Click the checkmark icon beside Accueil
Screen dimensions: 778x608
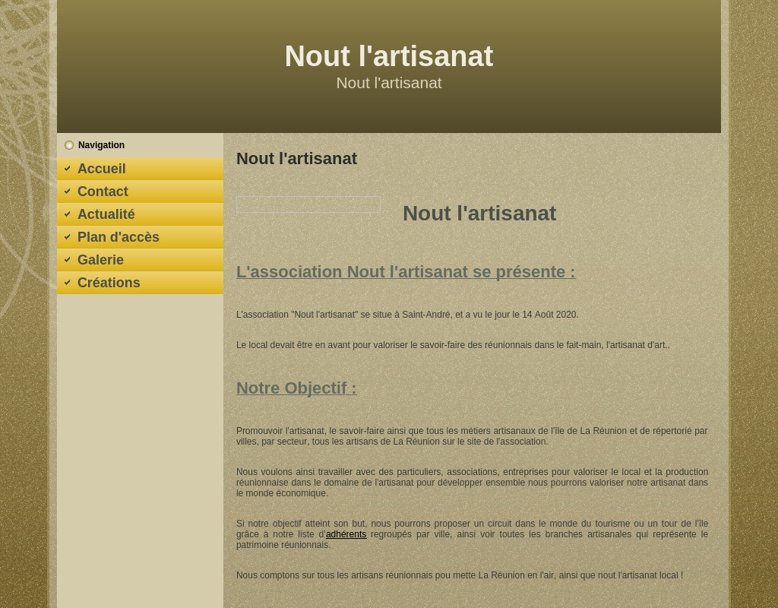pyautogui.click(x=68, y=169)
